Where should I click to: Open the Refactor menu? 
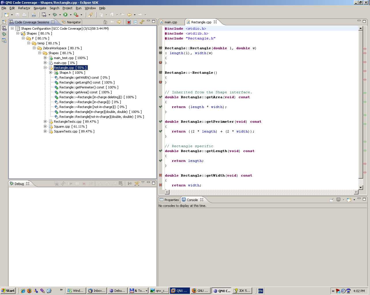click(x=24, y=8)
